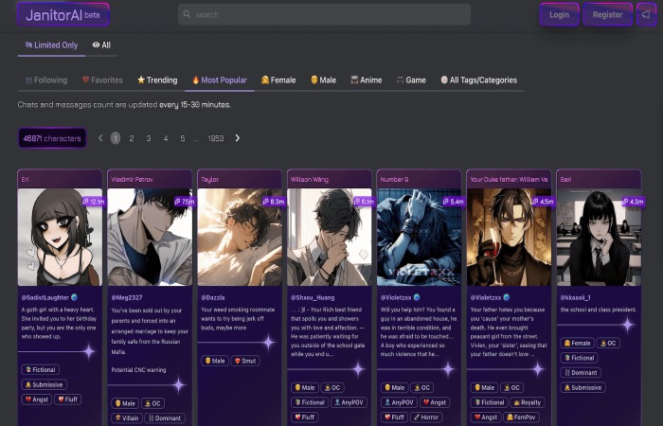Click the Royalty tag on Duke father card
This screenshot has width=663, height=426.
(527, 402)
